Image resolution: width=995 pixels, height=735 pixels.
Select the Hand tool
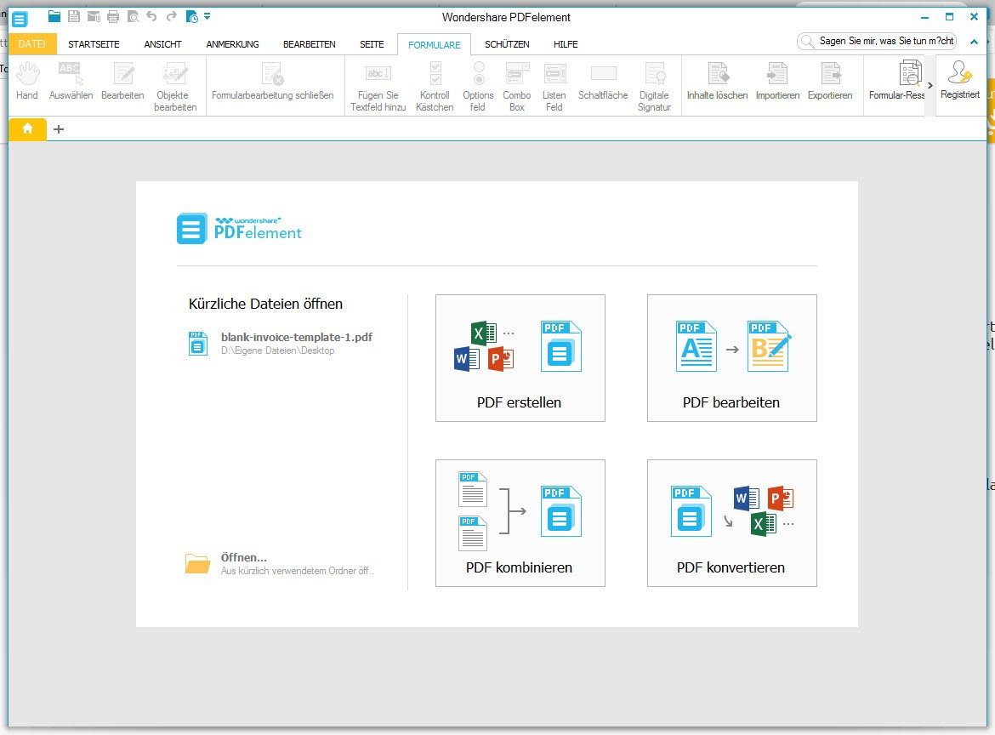tap(27, 83)
